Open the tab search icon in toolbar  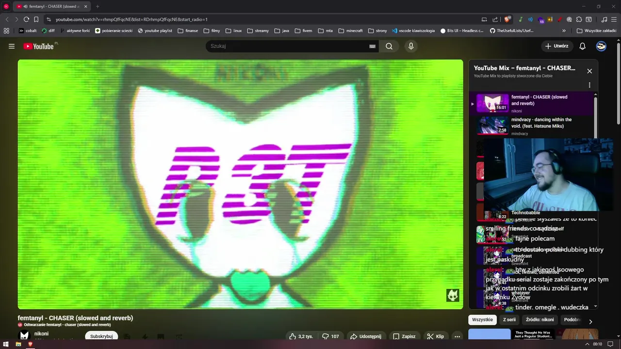point(588,19)
